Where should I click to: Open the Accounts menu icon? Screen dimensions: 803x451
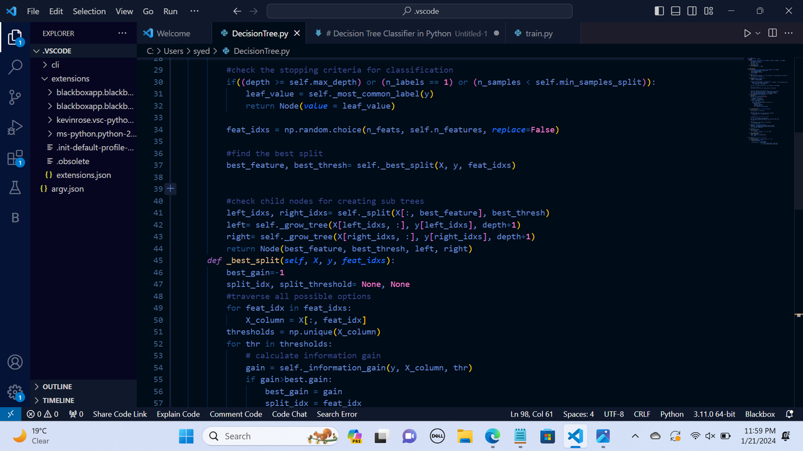15,362
